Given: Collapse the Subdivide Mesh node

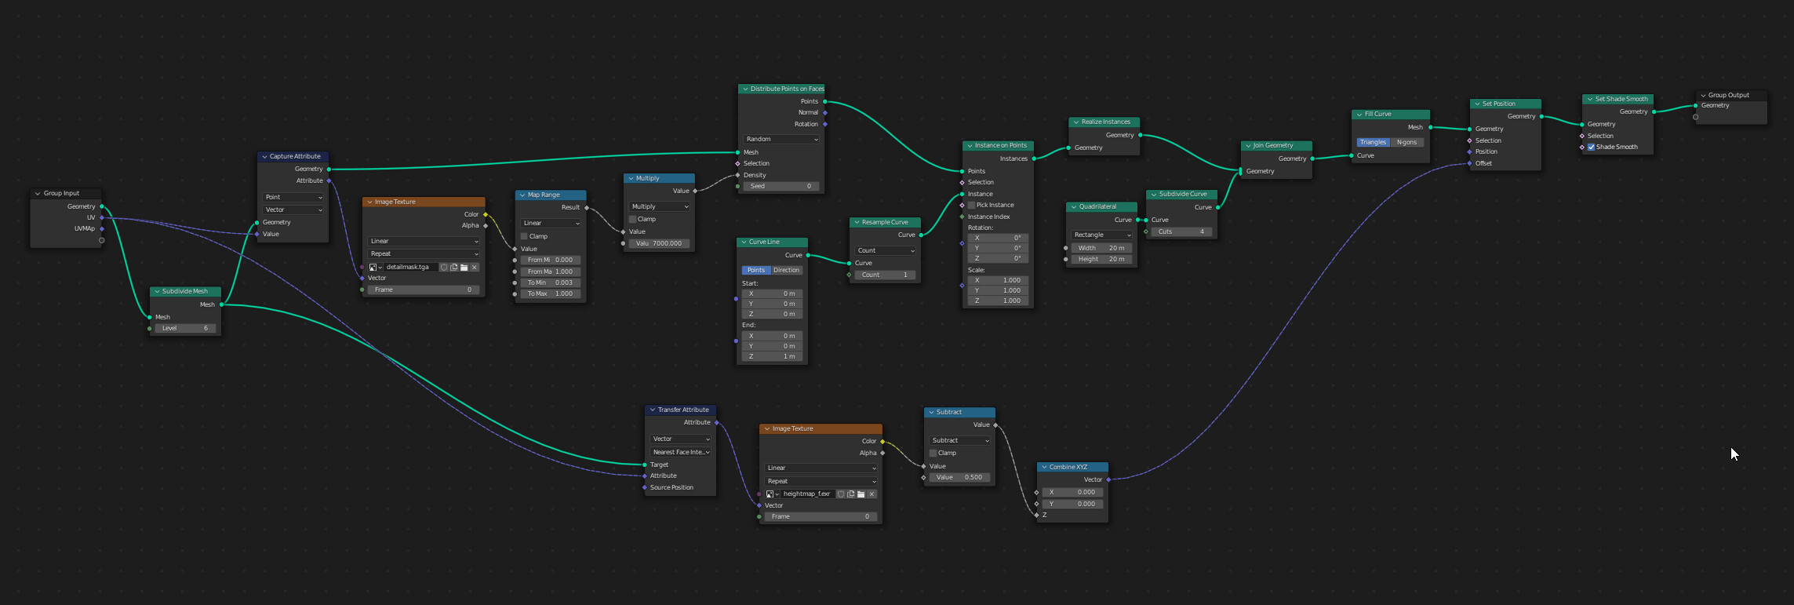Looking at the screenshot, I should pyautogui.click(x=157, y=291).
